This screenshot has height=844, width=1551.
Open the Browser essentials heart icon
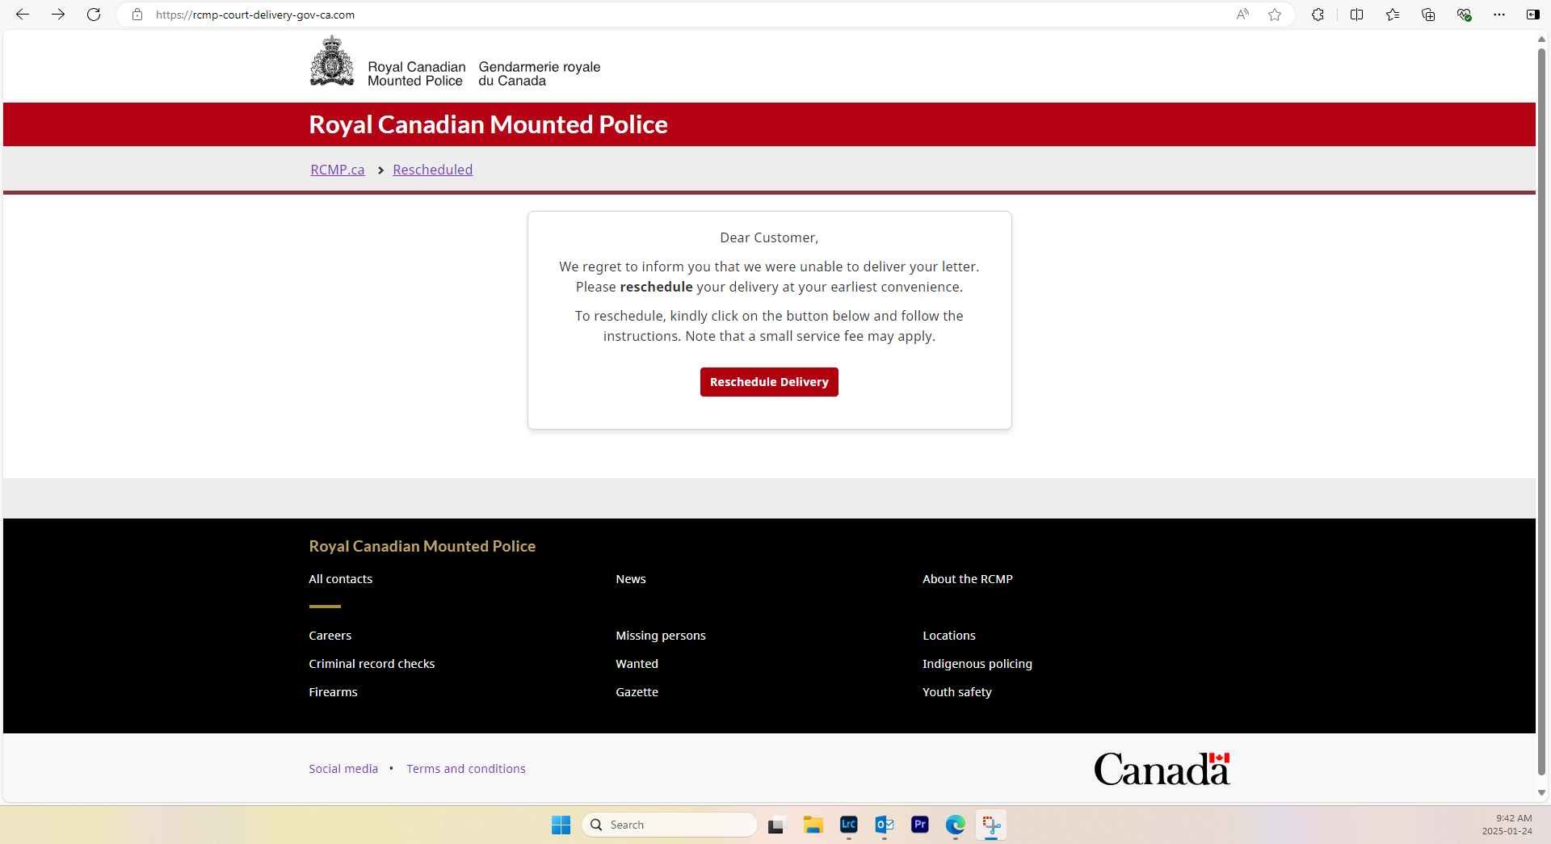coord(1464,15)
